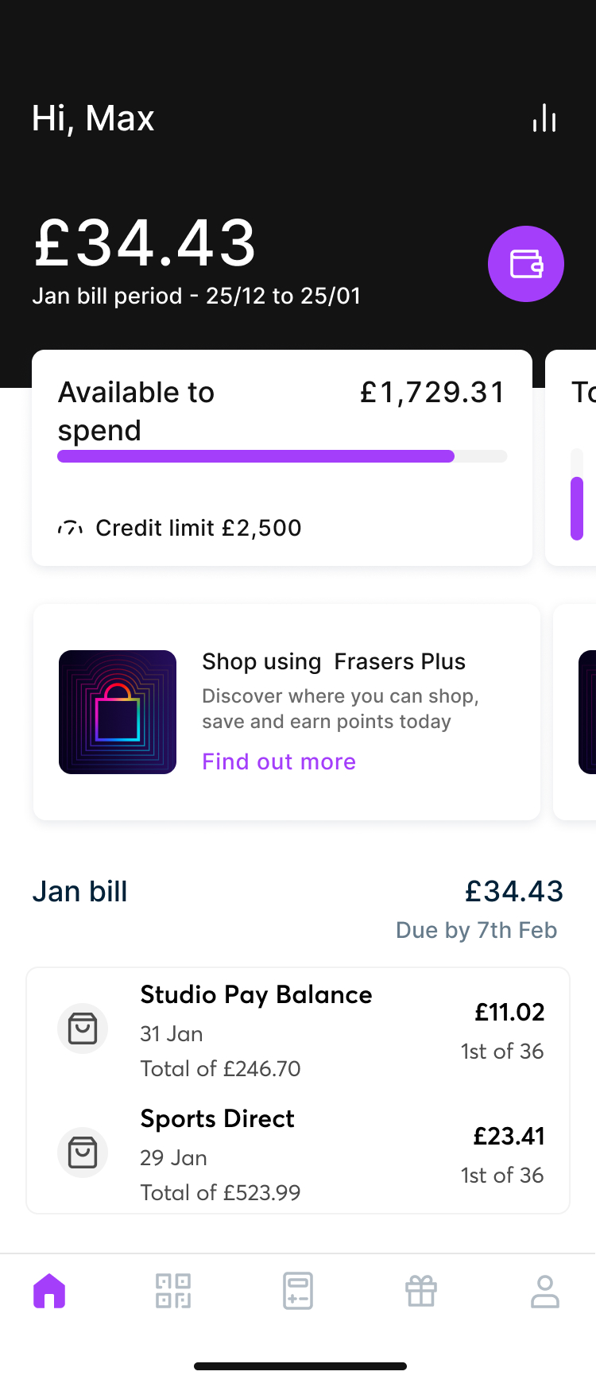Open the purple wallet payment button

525,263
